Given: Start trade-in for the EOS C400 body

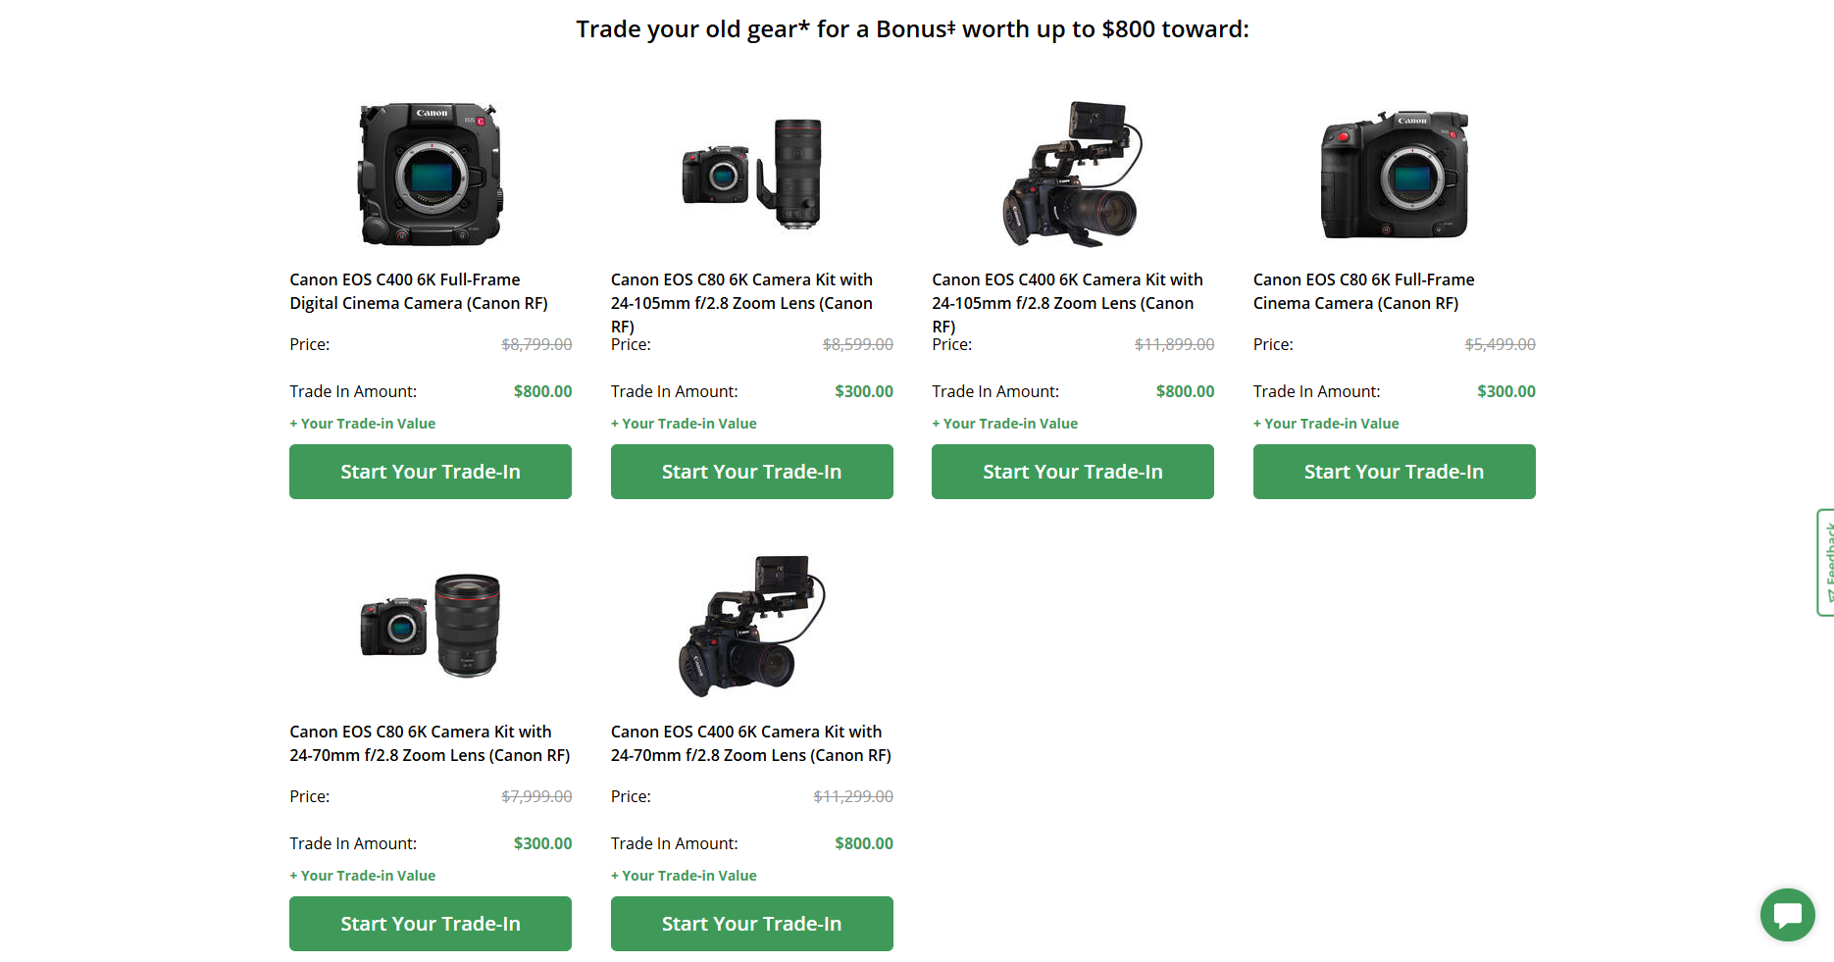Looking at the screenshot, I should pyautogui.click(x=430, y=472).
